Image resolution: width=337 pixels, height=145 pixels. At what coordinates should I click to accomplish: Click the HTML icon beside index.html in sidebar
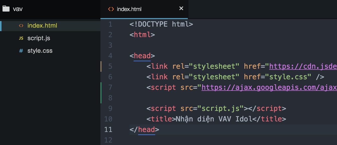coord(21,26)
